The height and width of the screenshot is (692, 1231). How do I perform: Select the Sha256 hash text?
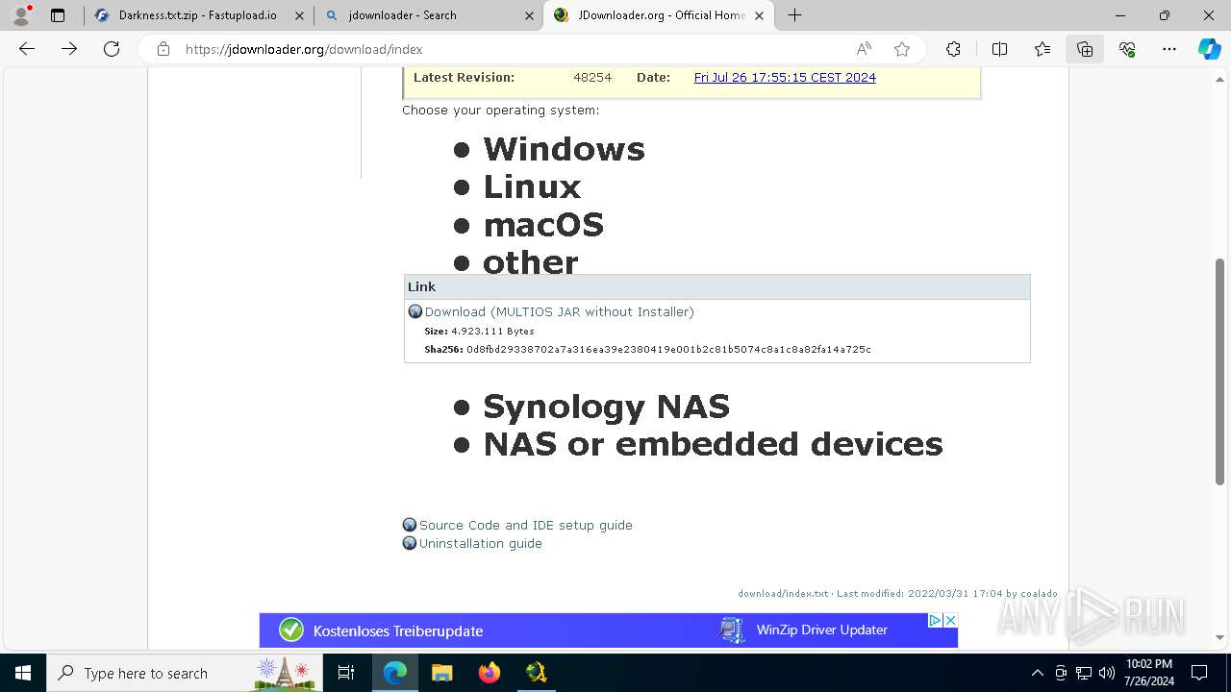[x=668, y=350]
